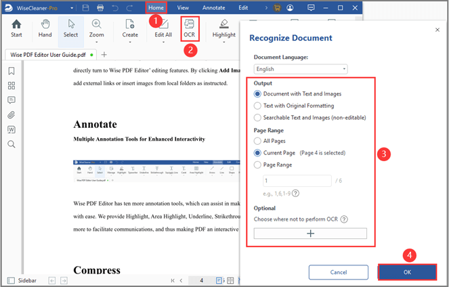Cancel the Recognize Document dialog

(339, 272)
